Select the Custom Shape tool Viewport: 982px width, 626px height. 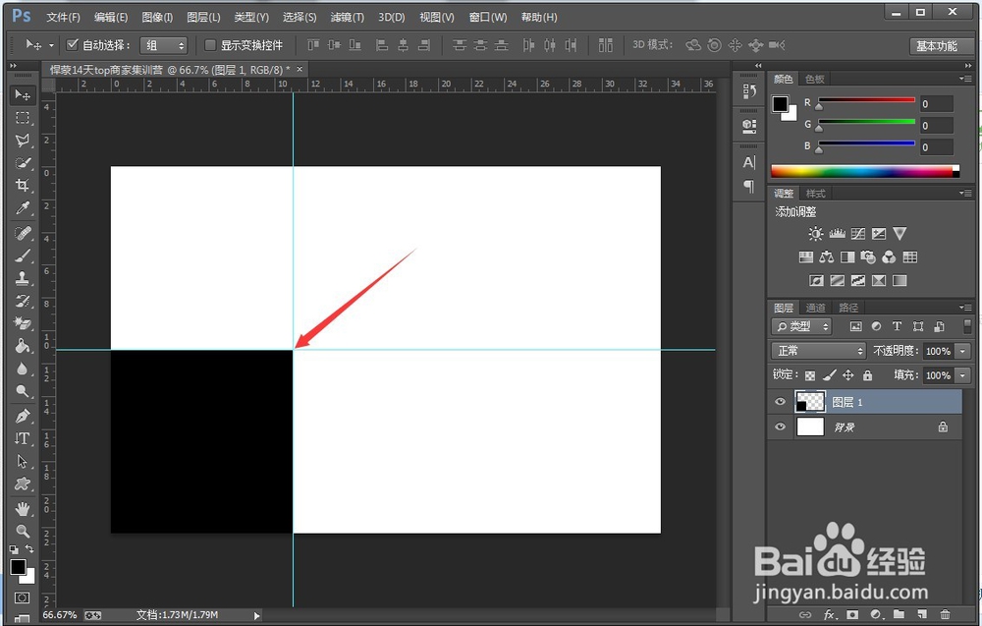click(x=23, y=484)
